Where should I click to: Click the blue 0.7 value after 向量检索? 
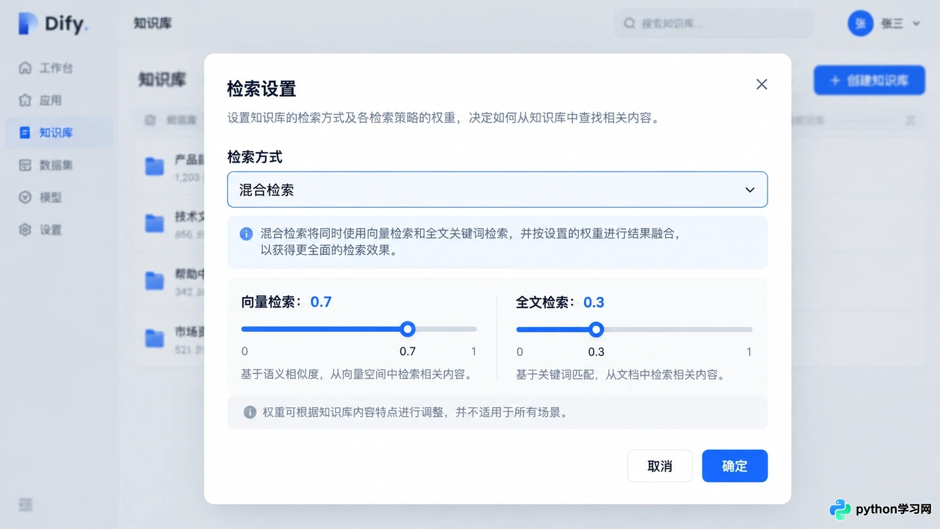click(x=321, y=302)
